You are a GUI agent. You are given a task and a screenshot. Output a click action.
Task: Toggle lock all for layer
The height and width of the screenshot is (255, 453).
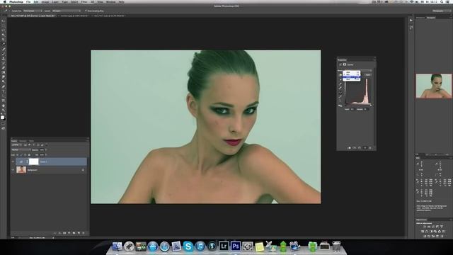click(29, 155)
